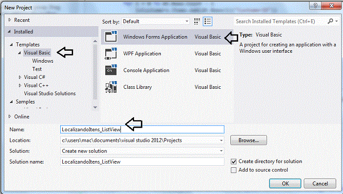Expand the Visual C++ tree node
Screen dimensions: 343x194
click(20, 85)
